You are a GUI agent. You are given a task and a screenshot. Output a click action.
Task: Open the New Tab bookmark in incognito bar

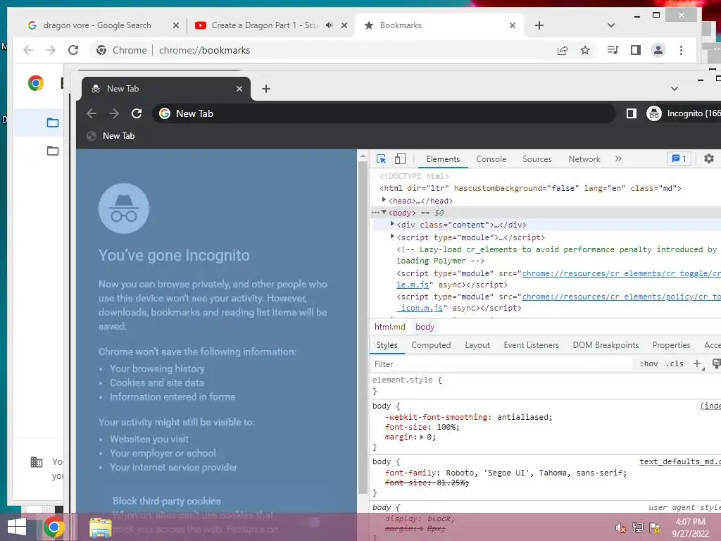(111, 136)
